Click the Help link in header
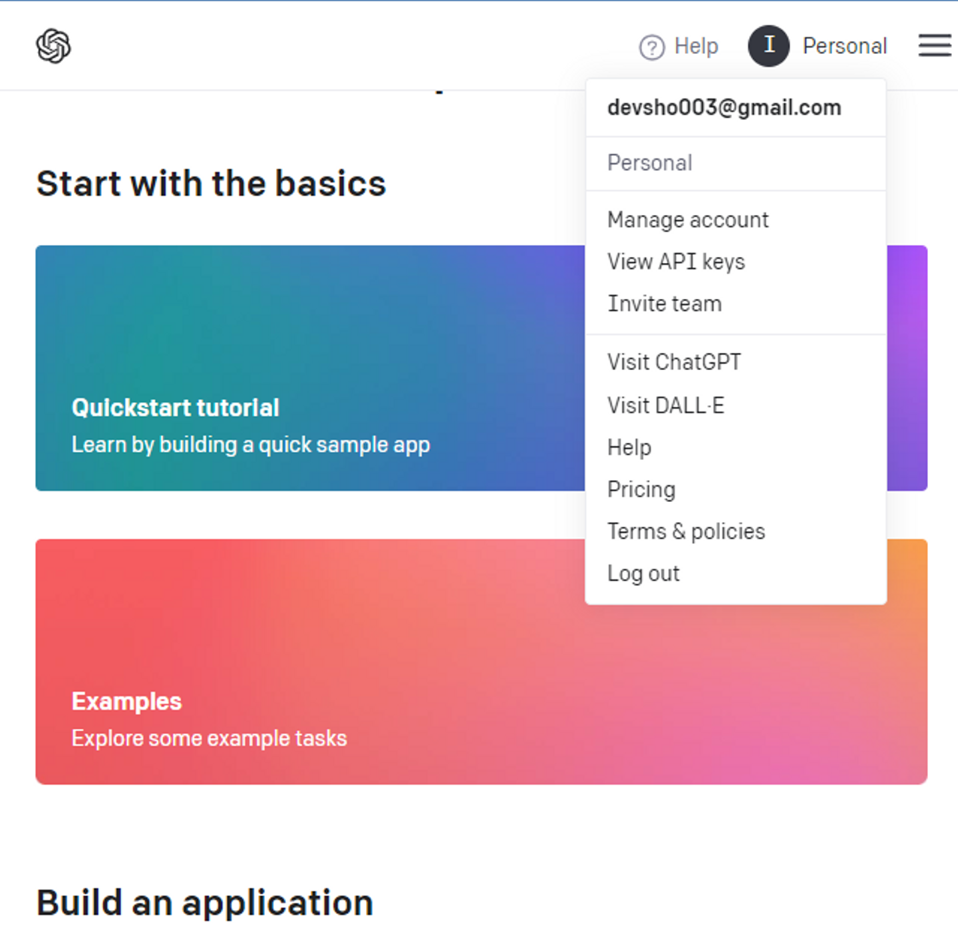This screenshot has height=932, width=958. pos(696,46)
